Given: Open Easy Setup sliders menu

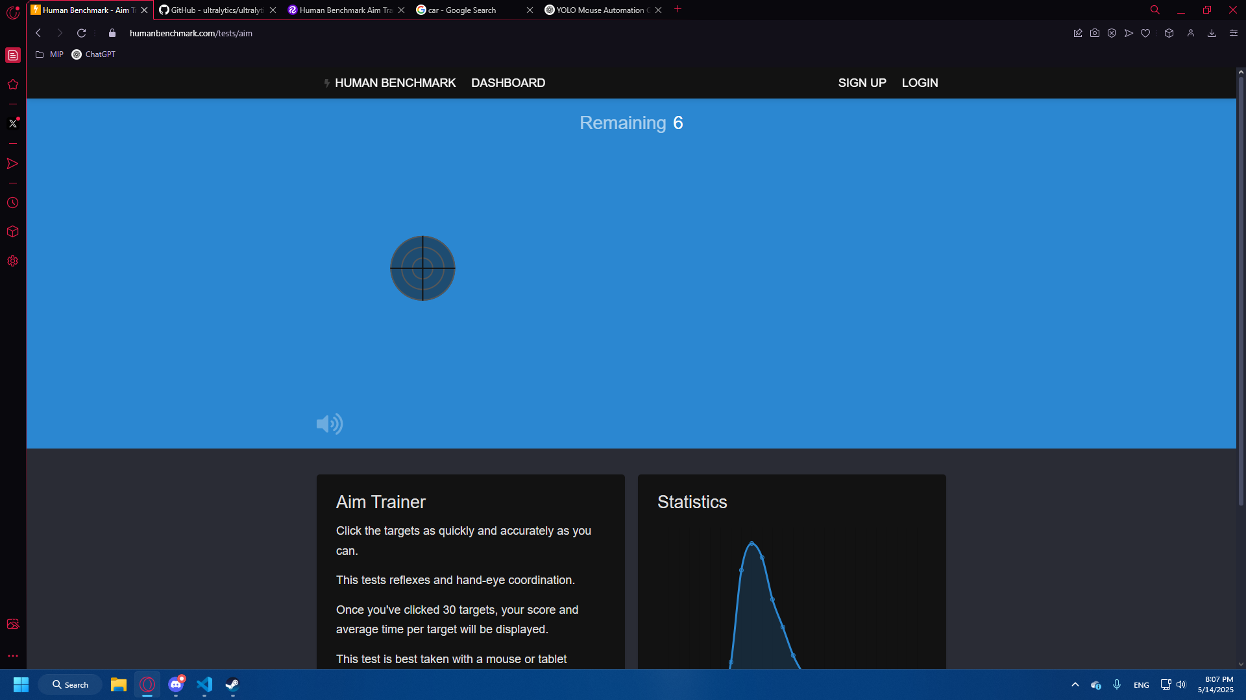Looking at the screenshot, I should pos(1233,33).
